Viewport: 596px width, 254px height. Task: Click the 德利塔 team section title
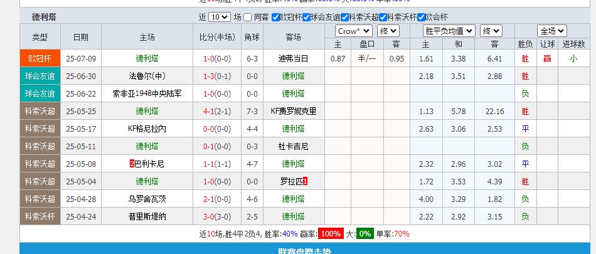[x=44, y=17]
